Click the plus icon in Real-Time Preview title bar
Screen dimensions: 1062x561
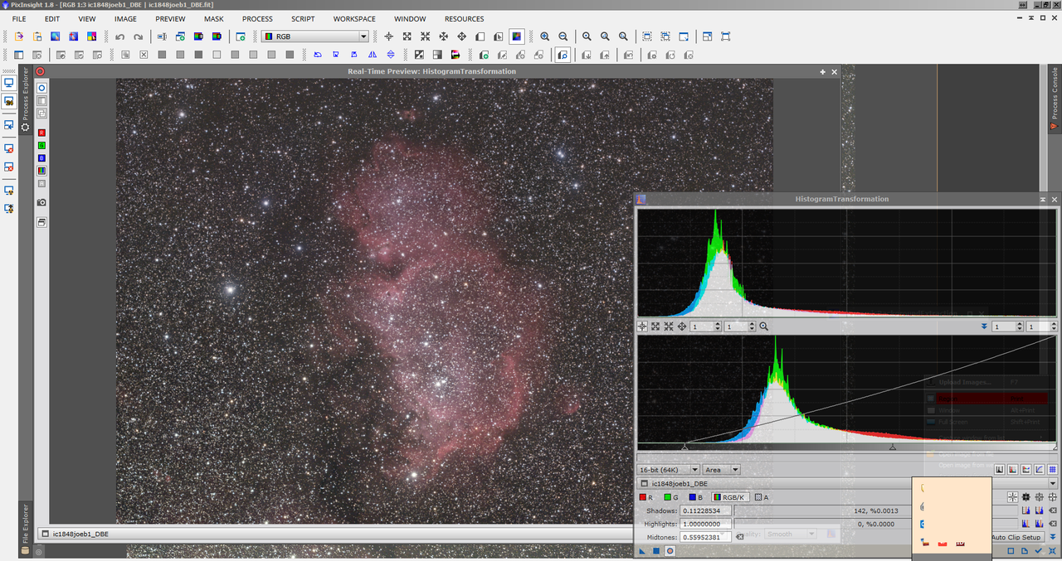click(x=823, y=72)
